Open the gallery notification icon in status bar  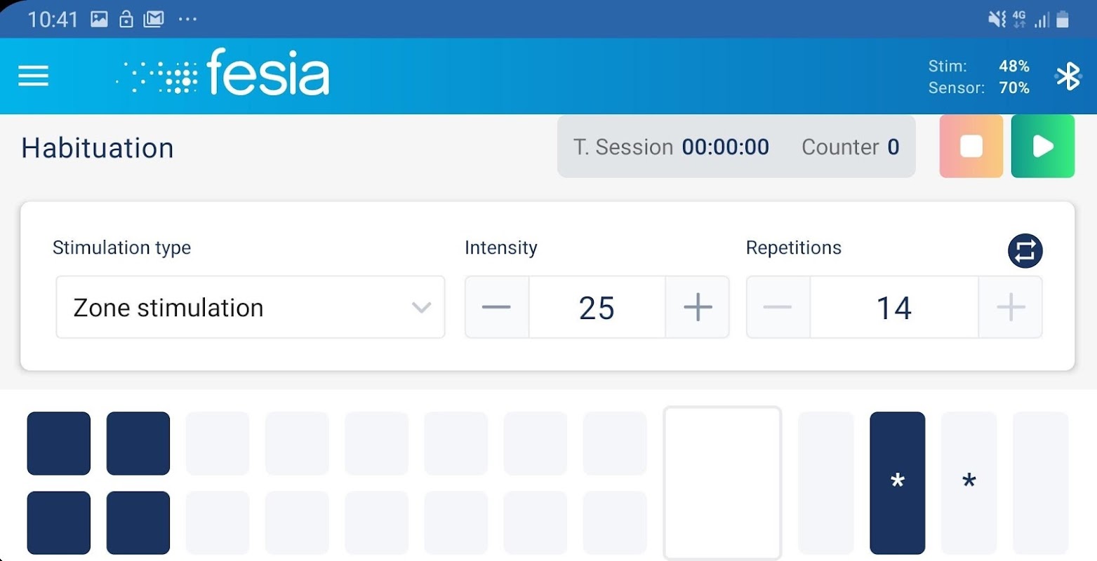click(99, 20)
